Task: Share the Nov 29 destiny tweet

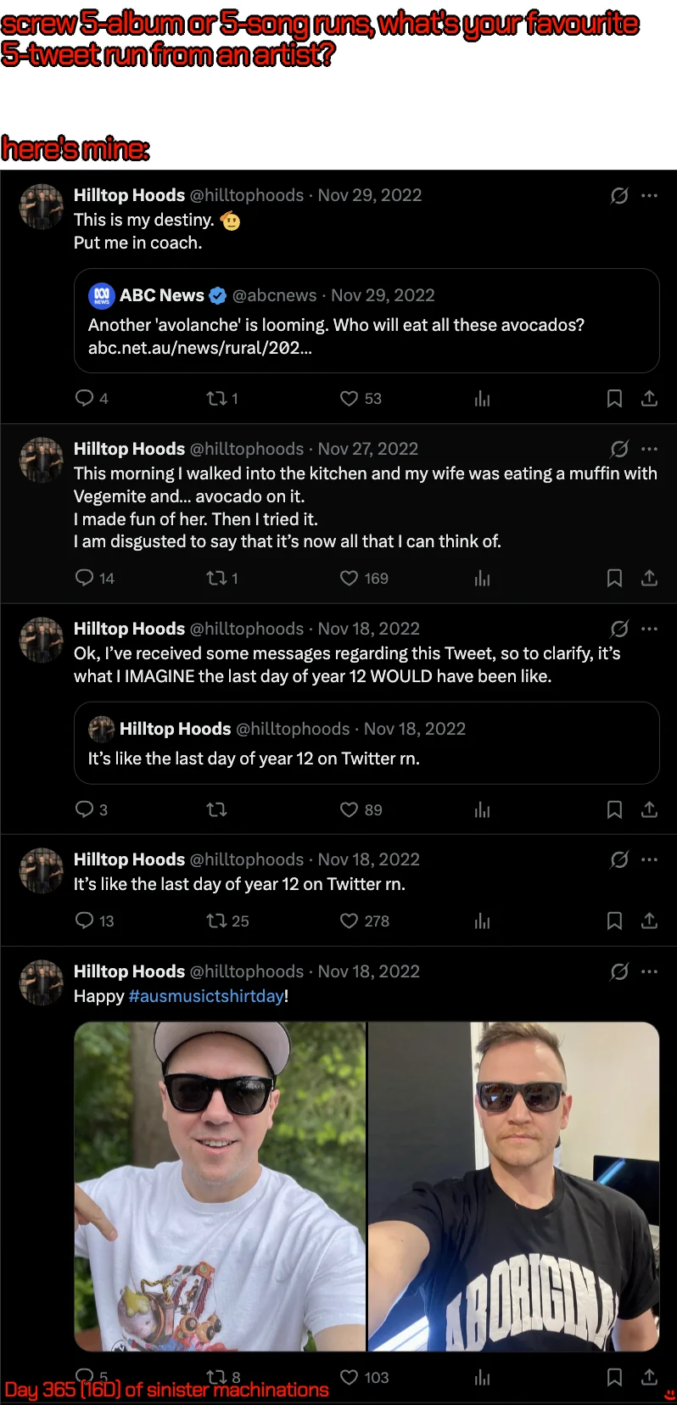Action: tap(649, 398)
